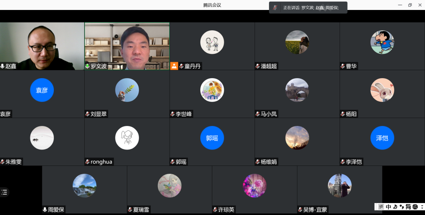Screen dimensions: 425x215
Task: Select 罗文波's video tile
Action: (127, 44)
